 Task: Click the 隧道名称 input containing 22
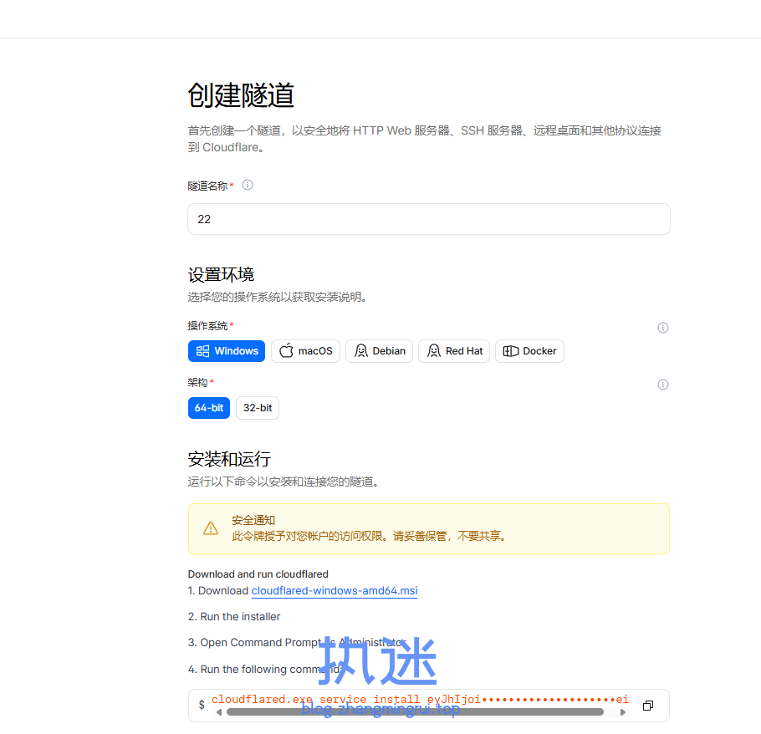[429, 219]
